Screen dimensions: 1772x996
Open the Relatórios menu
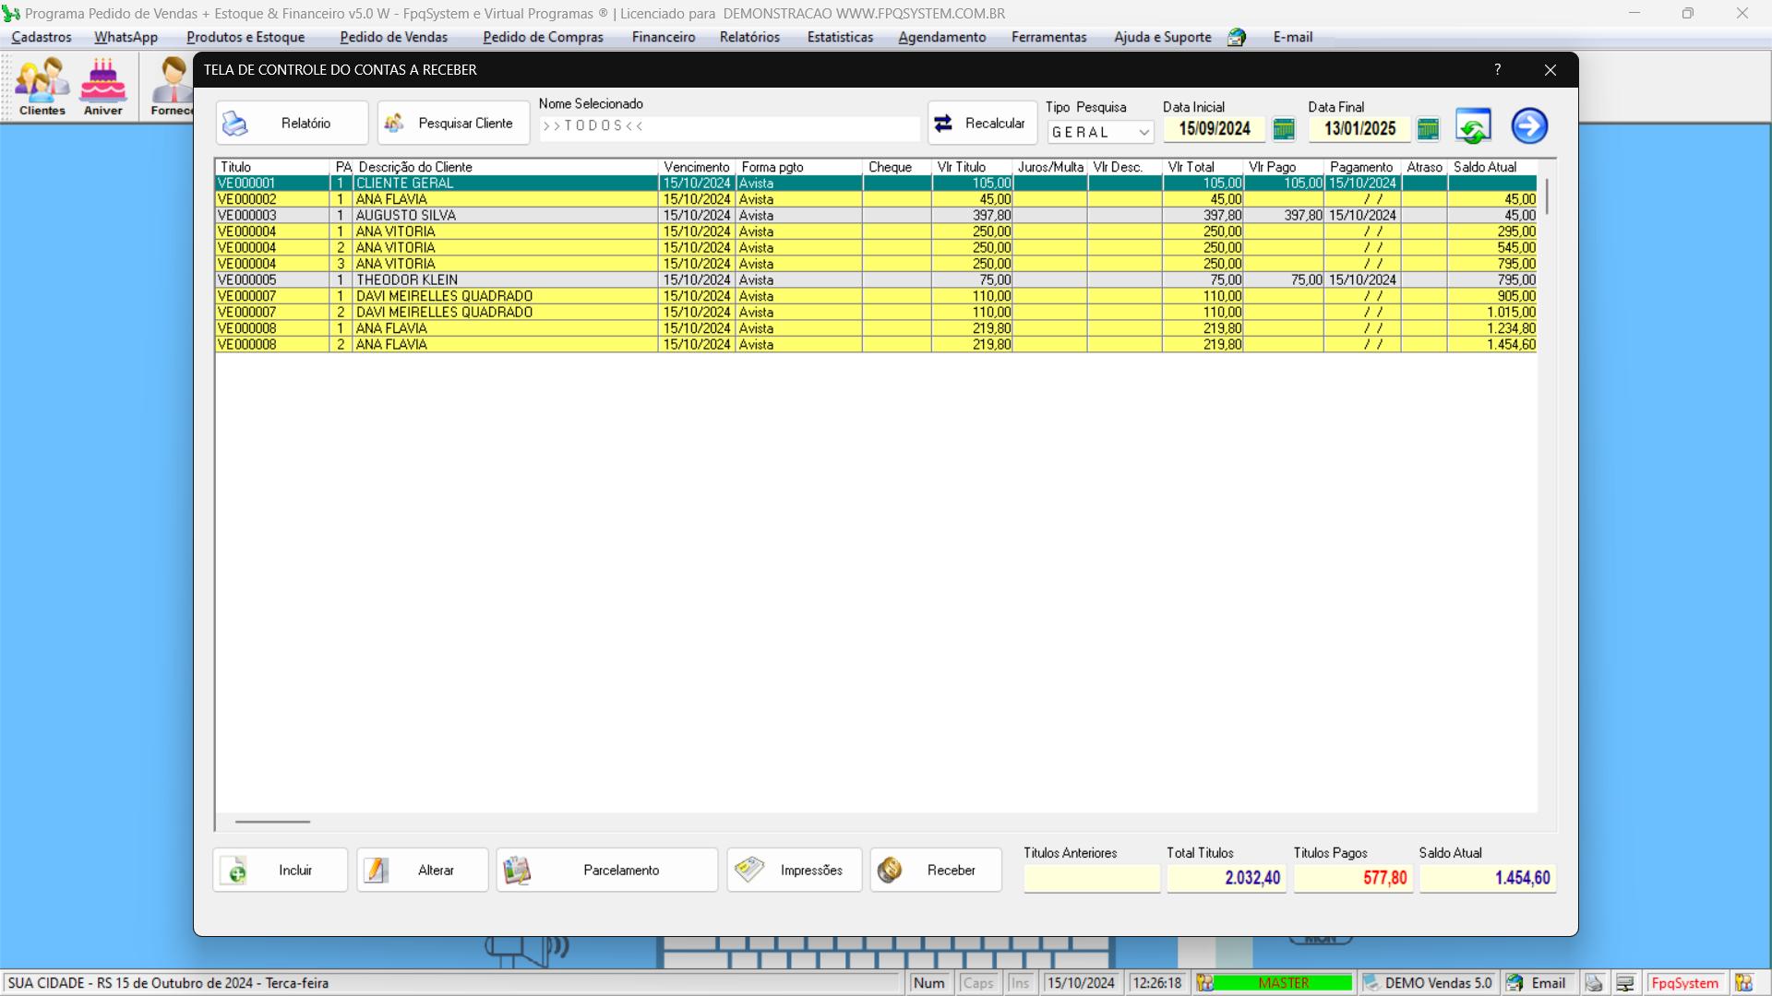[x=749, y=37]
